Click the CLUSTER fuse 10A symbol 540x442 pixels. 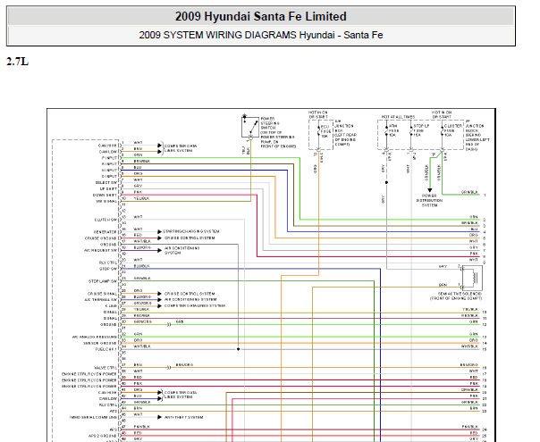tap(443, 131)
